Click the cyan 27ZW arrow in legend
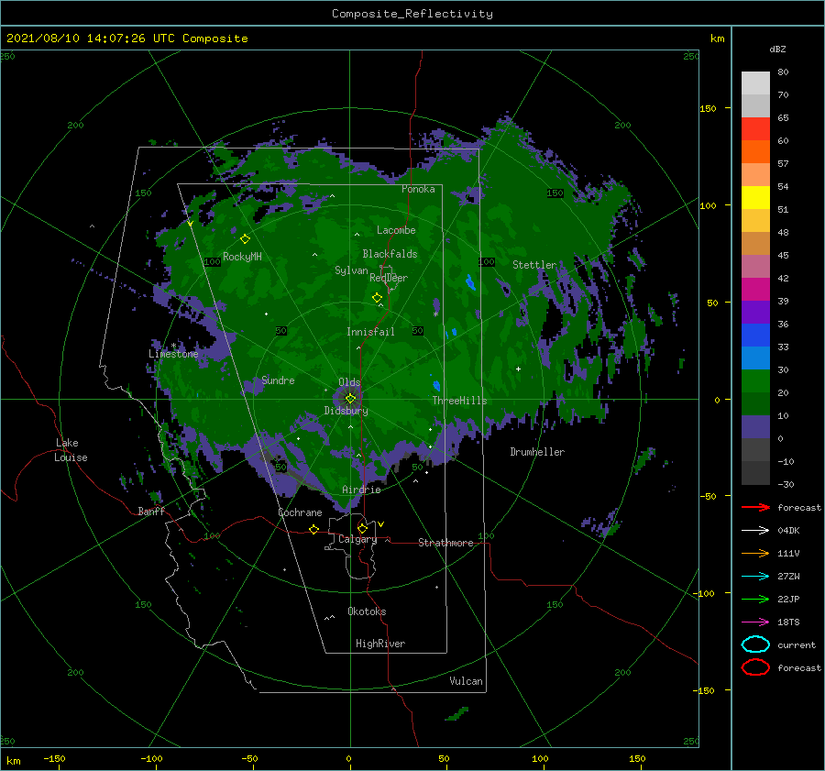The height and width of the screenshot is (771, 825). click(x=755, y=577)
